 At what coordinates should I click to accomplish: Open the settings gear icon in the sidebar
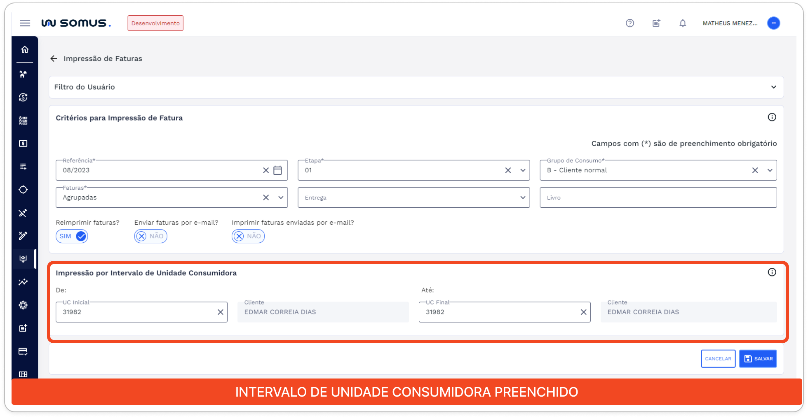click(x=23, y=305)
